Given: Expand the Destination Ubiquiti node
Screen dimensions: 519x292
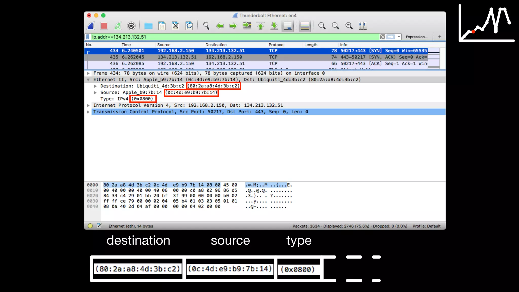Looking at the screenshot, I should click(95, 86).
